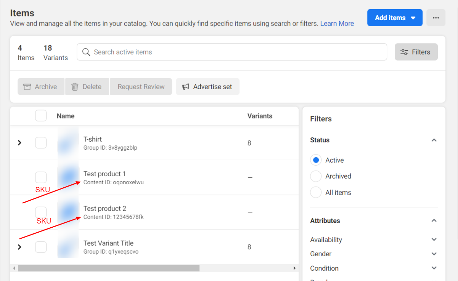Expand the Availability filter

click(x=434, y=239)
